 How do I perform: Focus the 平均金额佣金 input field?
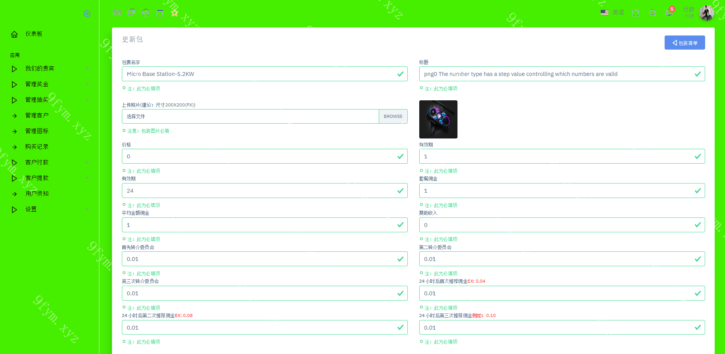265,225
